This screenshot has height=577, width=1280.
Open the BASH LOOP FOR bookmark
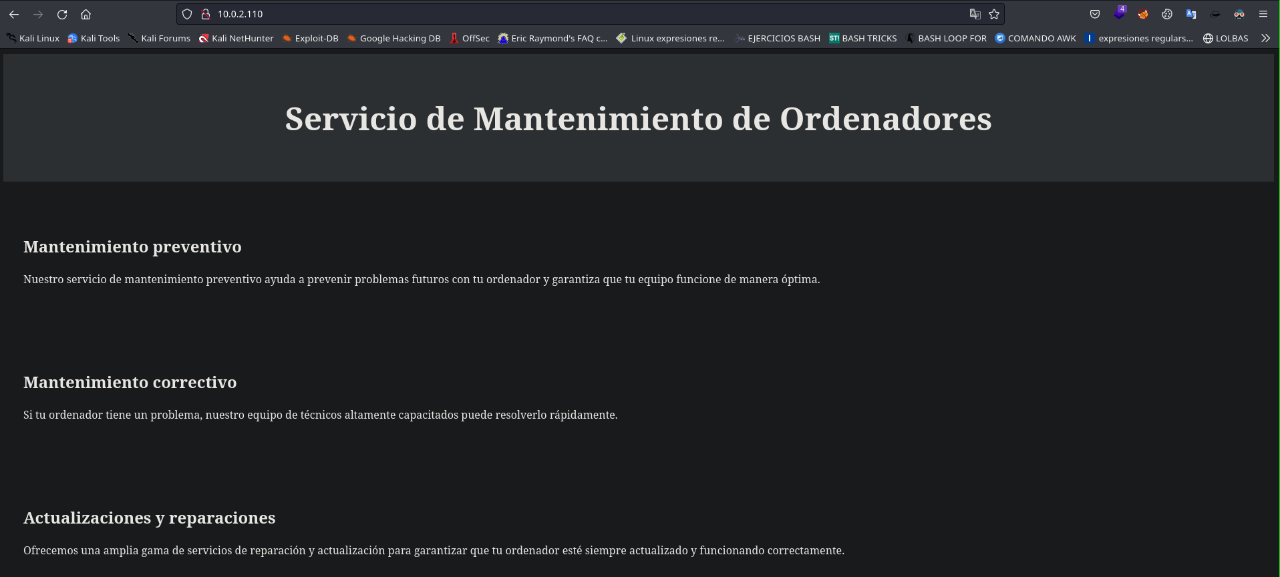point(946,38)
